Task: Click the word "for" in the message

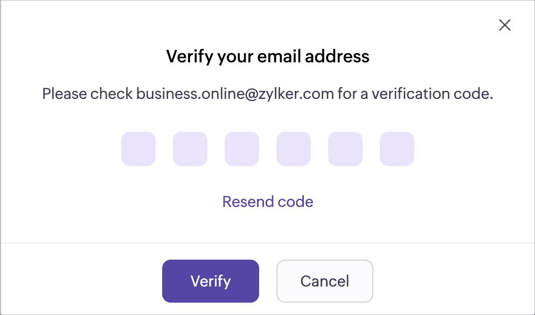Action: 347,94
